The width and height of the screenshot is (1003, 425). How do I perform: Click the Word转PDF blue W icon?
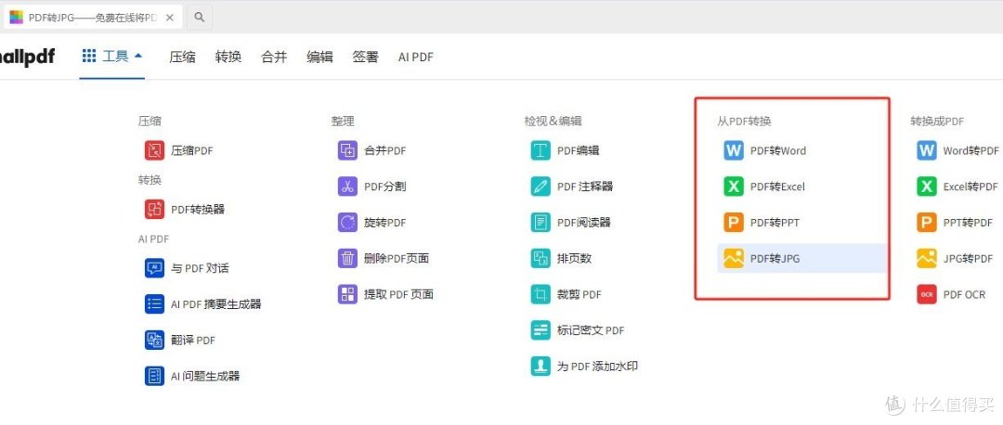(927, 151)
